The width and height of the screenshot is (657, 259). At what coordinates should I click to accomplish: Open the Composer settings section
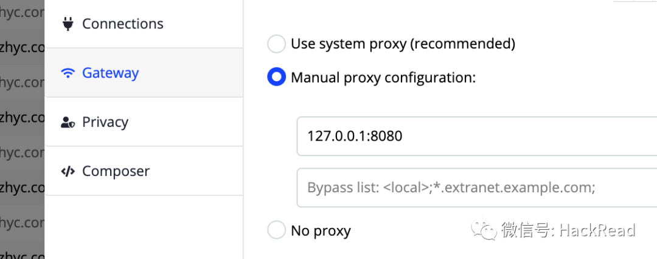[115, 172]
